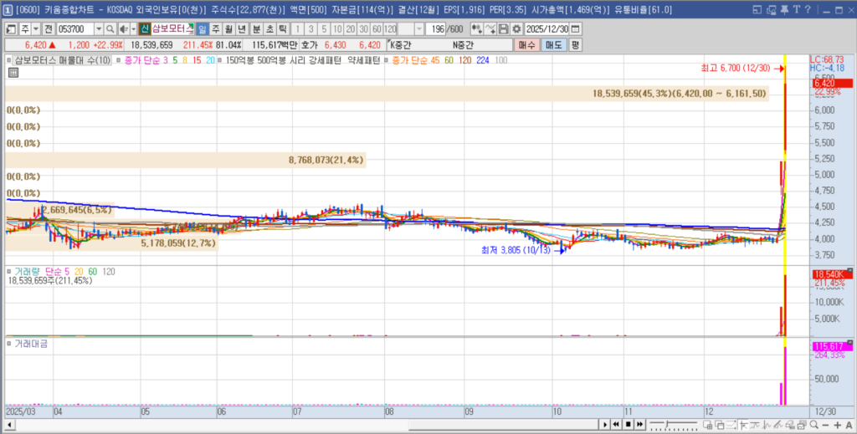Click the date input field showing 2025/12/30
Image resolution: width=857 pixels, height=434 pixels.
click(549, 28)
